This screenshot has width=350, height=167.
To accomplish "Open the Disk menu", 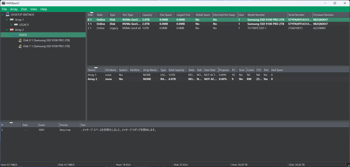I will 24,9.
